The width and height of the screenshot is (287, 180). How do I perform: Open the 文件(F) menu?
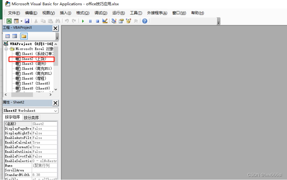point(14,13)
